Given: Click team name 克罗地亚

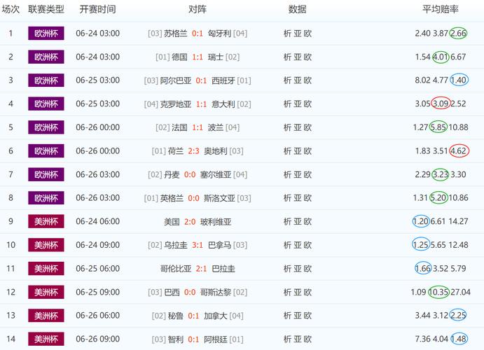Looking at the screenshot, I should coord(176,104).
